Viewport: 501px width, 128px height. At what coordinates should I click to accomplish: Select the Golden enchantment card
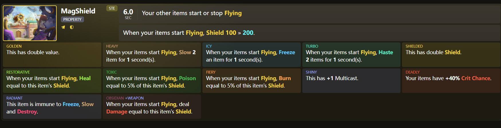52,54
